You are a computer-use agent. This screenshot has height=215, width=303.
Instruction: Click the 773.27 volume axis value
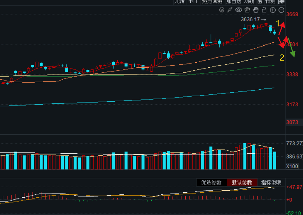pyautogui.click(x=294, y=144)
